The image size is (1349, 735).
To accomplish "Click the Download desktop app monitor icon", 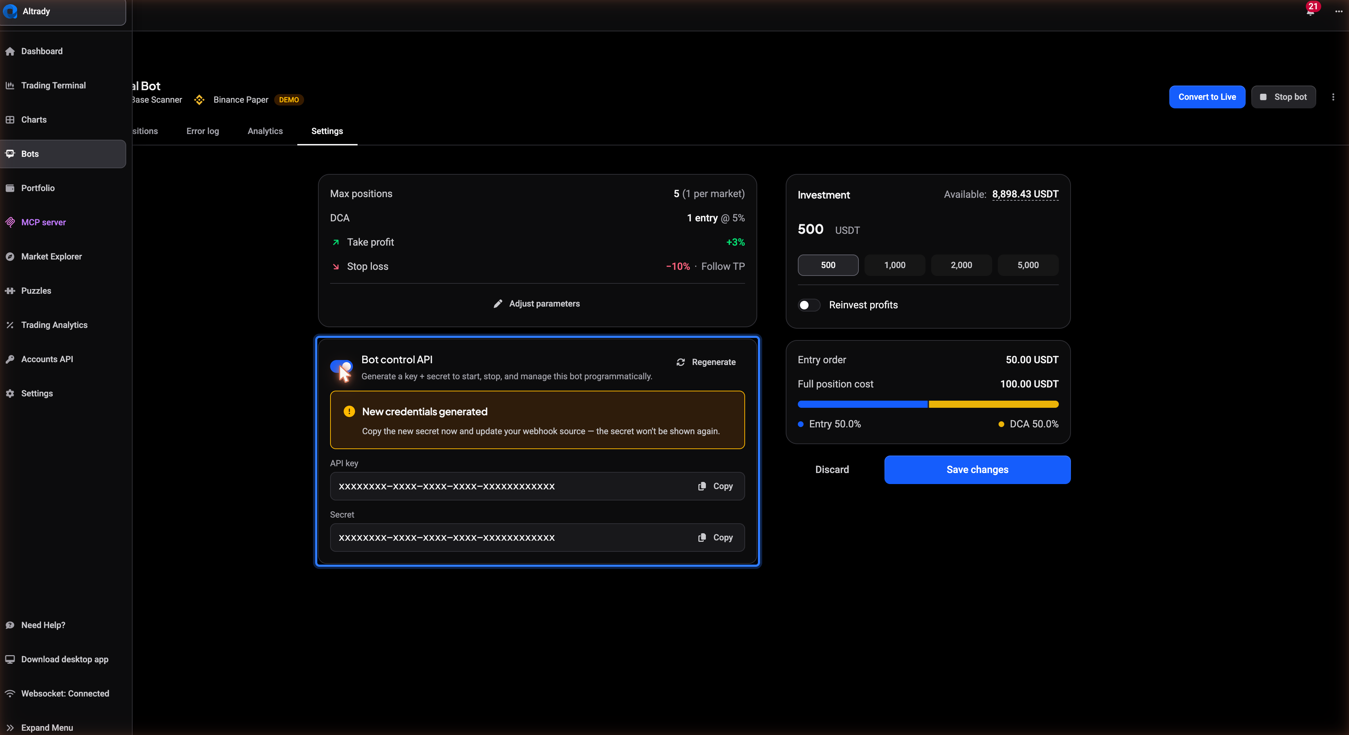I will point(10,659).
